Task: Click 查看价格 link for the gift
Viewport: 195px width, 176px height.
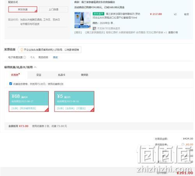Action: (173, 32)
